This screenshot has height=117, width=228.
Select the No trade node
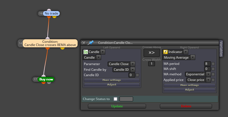coord(51,13)
